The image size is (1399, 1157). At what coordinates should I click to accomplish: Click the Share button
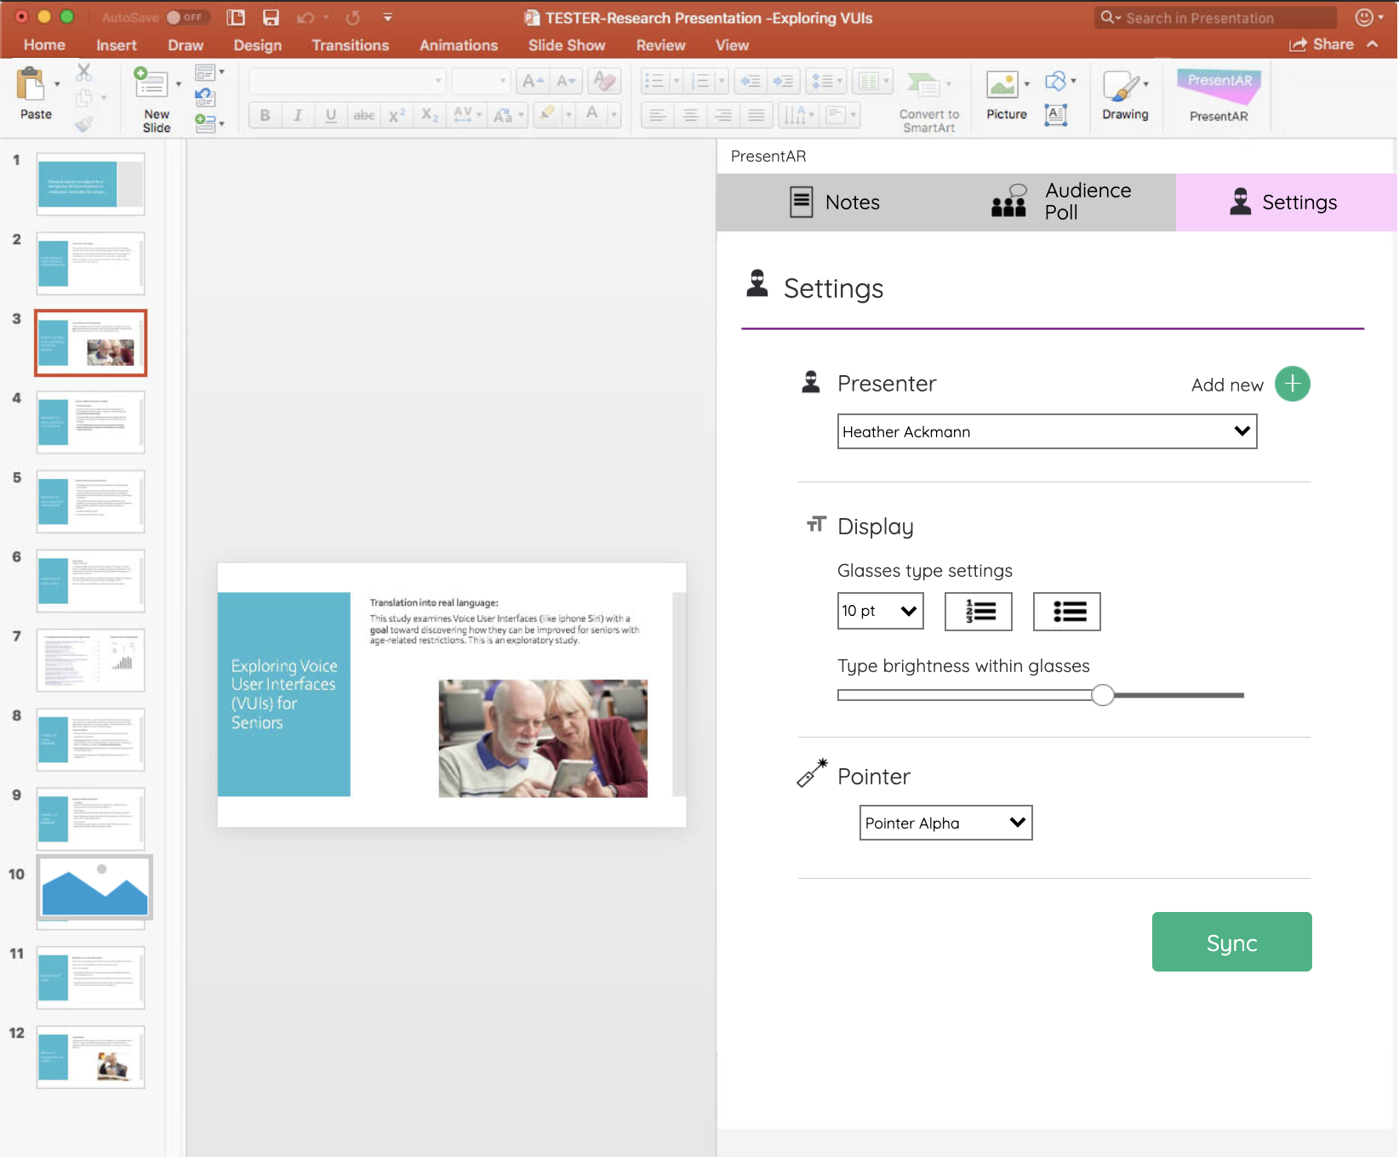pyautogui.click(x=1322, y=44)
